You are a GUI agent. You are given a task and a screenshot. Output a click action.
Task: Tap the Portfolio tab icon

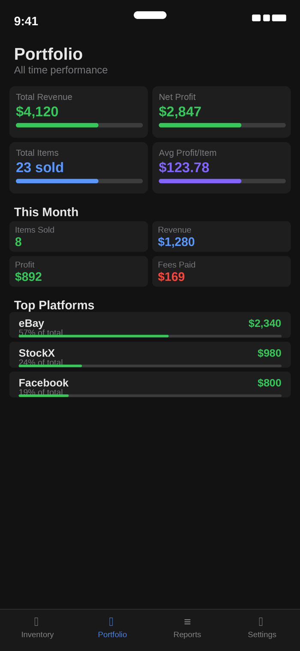(x=111, y=621)
